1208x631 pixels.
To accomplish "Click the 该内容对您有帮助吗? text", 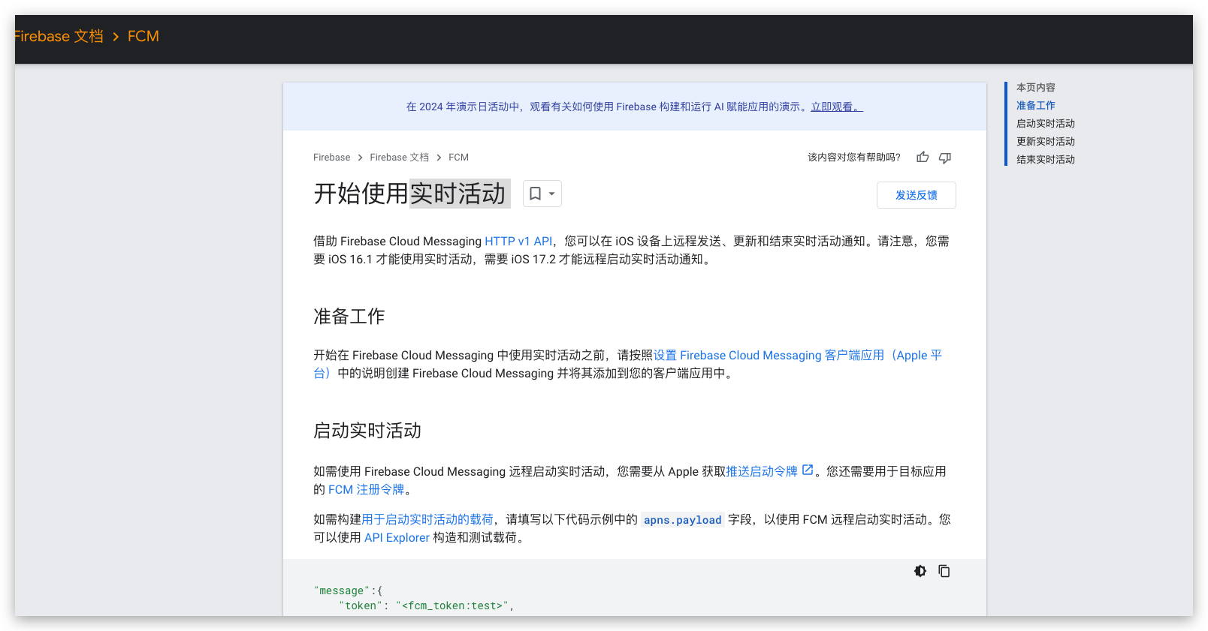I will coord(853,158).
